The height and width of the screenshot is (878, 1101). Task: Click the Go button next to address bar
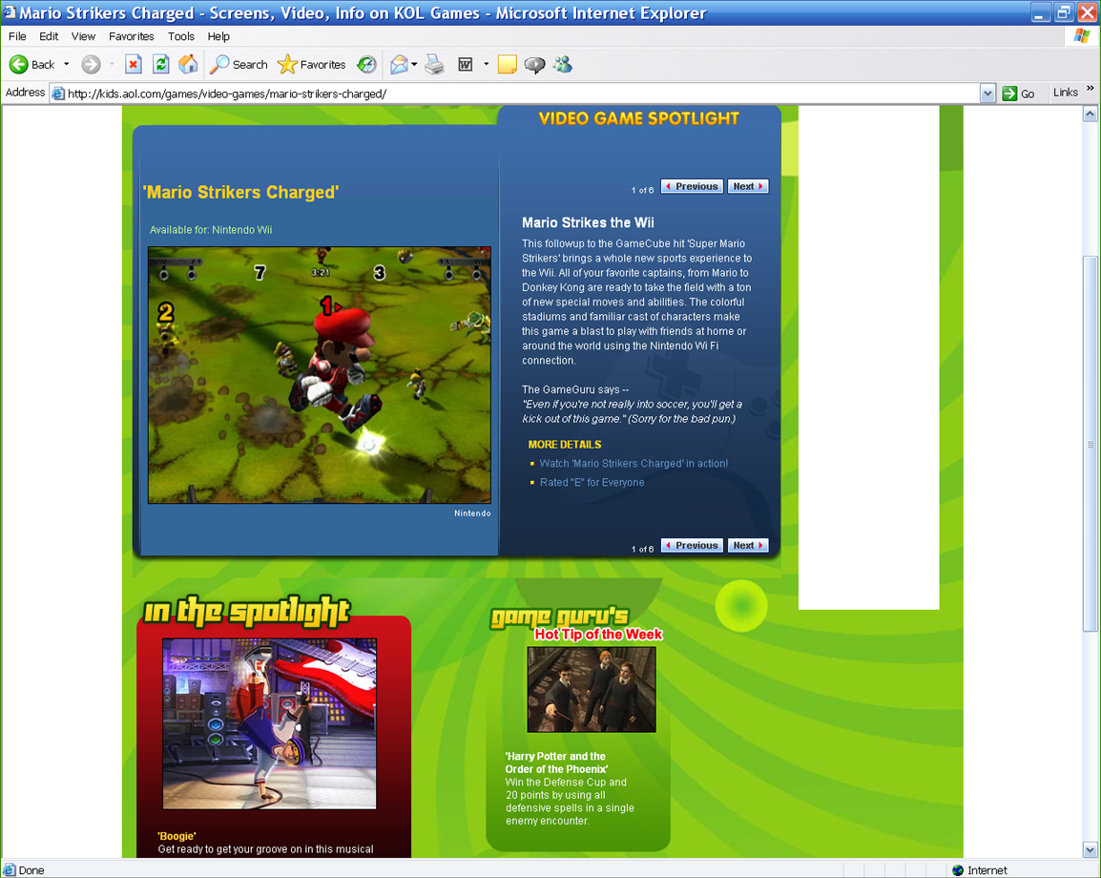[1019, 94]
